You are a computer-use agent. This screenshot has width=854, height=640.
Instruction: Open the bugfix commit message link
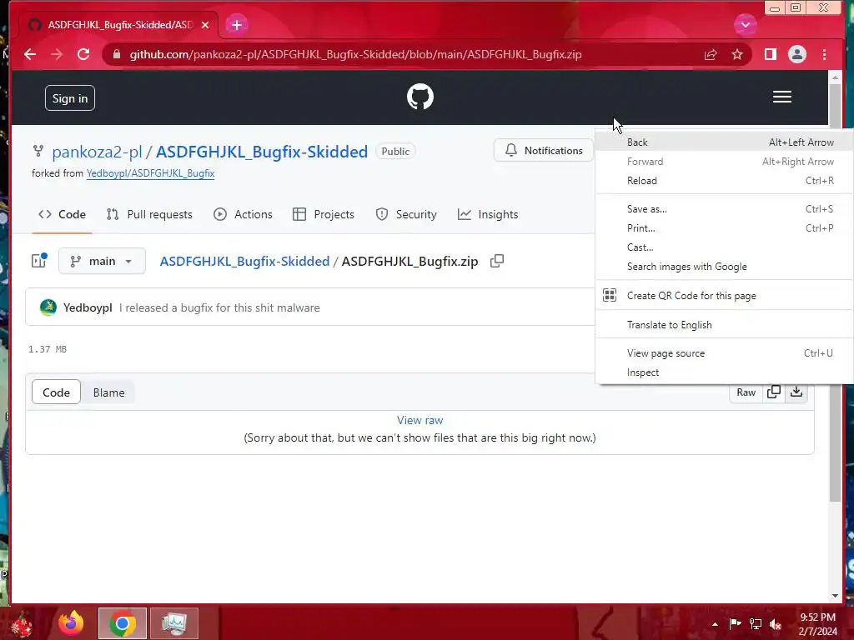click(219, 307)
